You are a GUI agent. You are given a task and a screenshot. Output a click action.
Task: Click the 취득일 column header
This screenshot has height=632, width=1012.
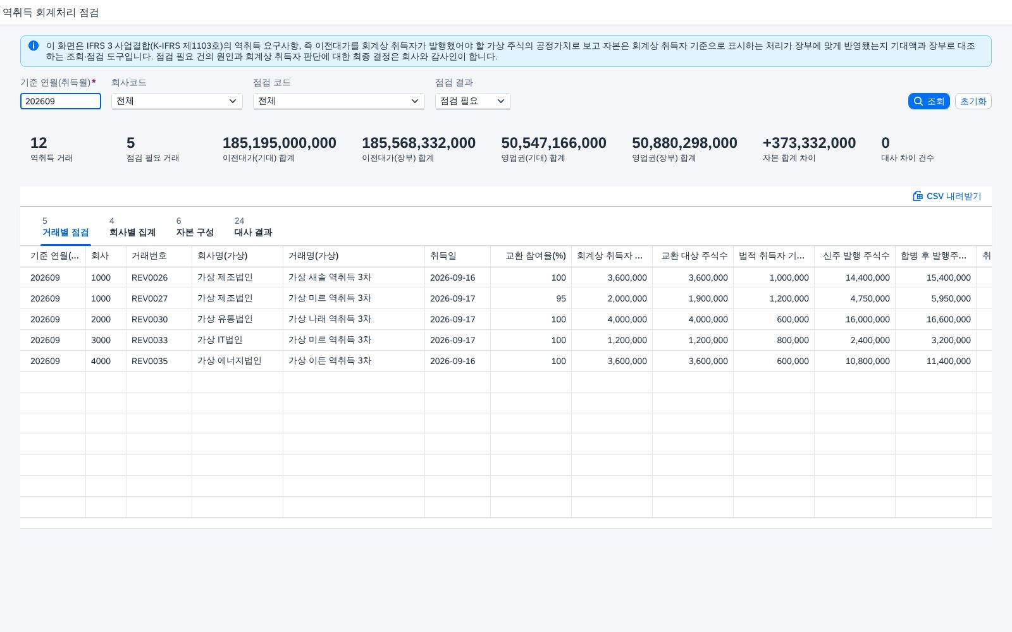click(457, 256)
